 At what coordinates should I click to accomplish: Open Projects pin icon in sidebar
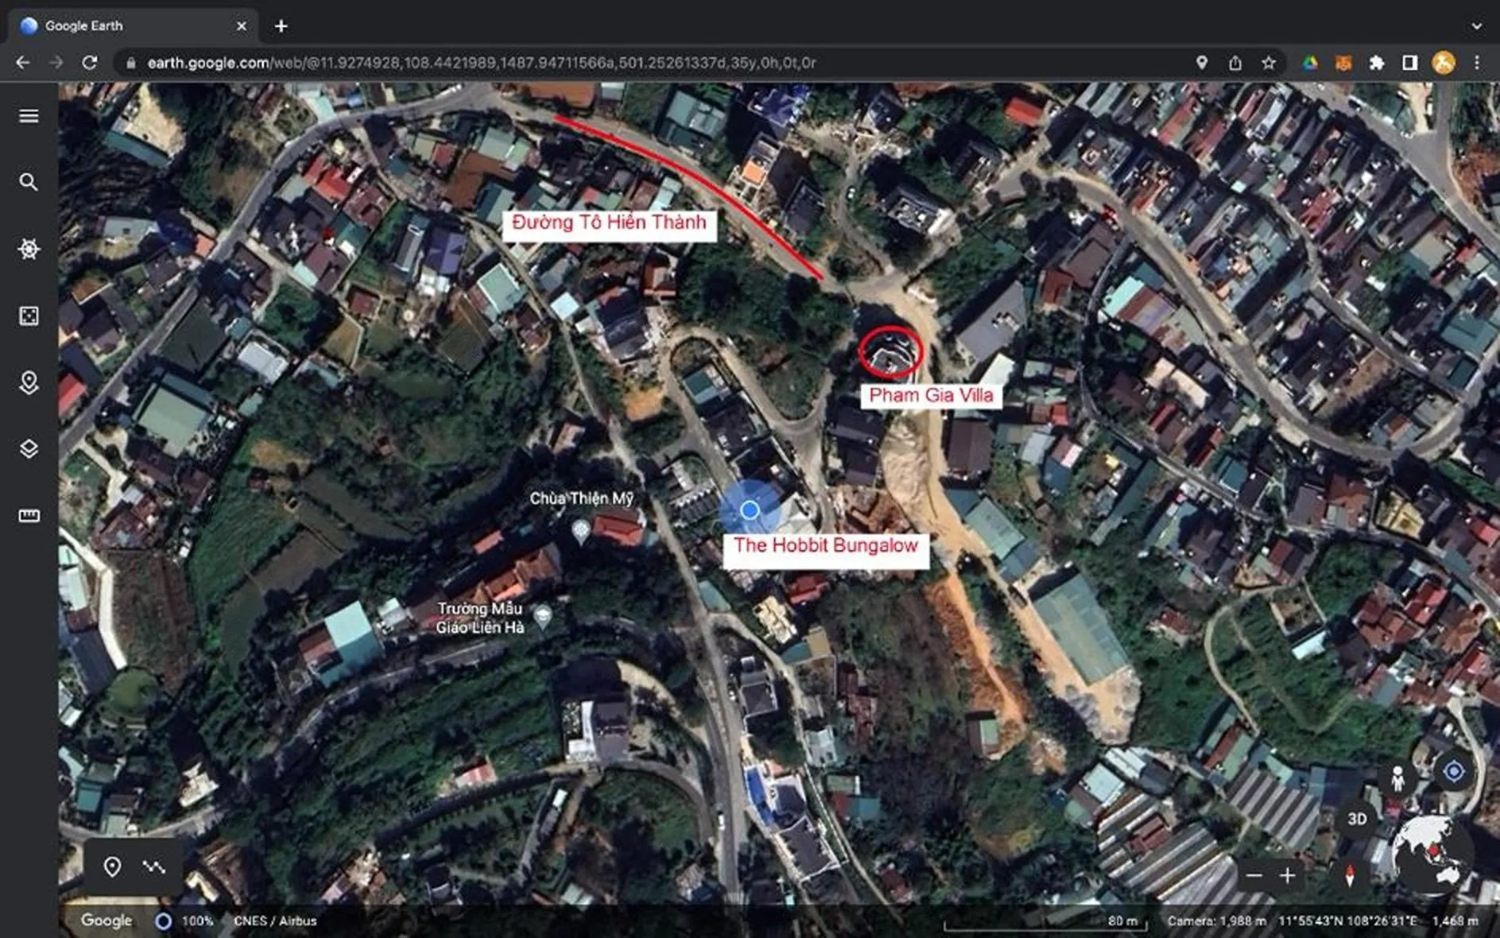[29, 382]
